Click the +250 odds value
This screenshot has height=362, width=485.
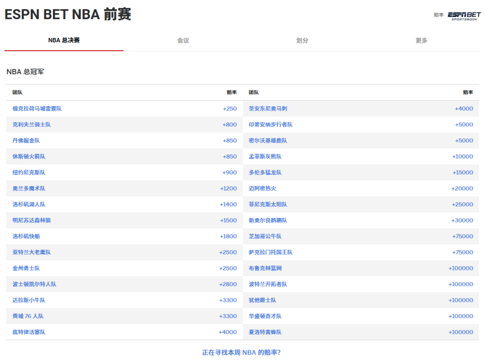pos(230,109)
